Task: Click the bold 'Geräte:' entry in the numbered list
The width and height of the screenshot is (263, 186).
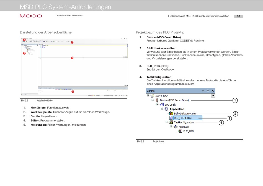Action: tap(35, 116)
